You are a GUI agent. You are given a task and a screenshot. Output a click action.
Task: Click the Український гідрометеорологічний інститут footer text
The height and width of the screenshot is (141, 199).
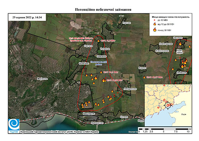tap(59, 132)
